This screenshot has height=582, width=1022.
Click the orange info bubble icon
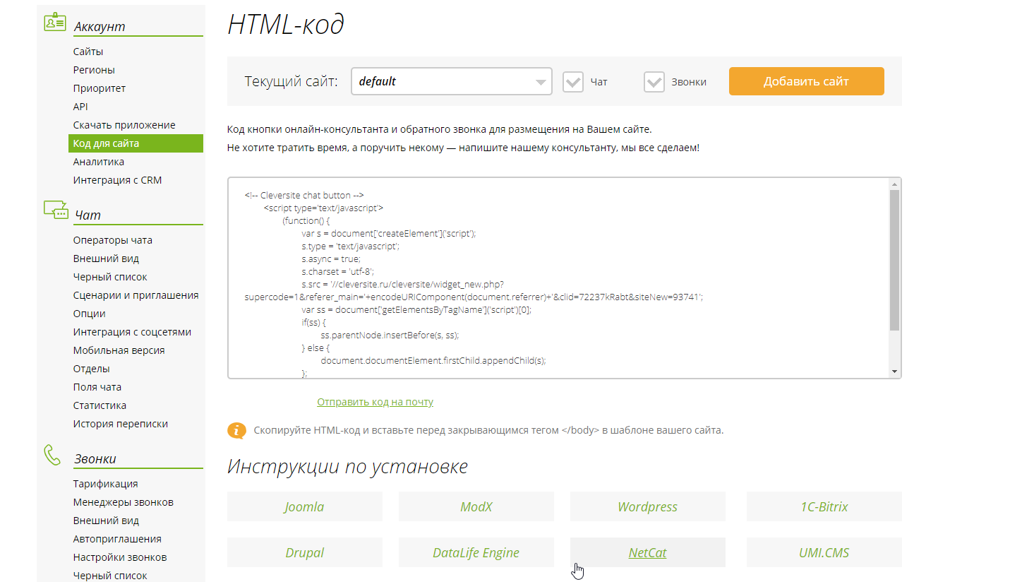click(x=236, y=430)
